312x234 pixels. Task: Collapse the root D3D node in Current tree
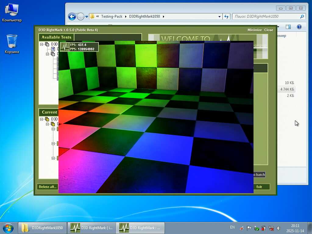(42, 119)
